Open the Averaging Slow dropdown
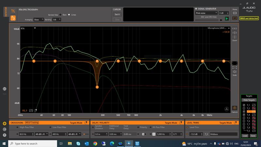This screenshot has height=147, width=261. (x=38, y=20)
